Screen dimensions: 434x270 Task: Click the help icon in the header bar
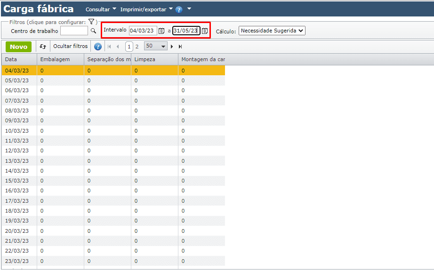pos(179,9)
